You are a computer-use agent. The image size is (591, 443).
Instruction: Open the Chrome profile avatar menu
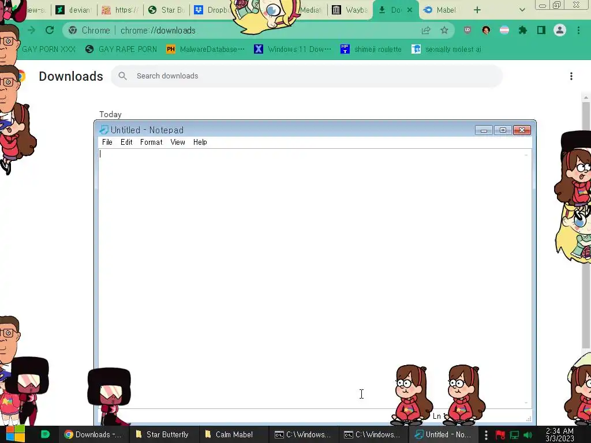click(x=560, y=30)
